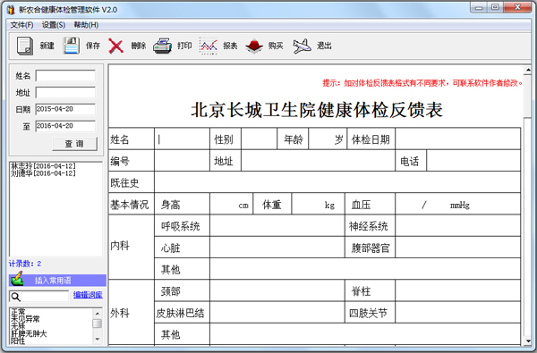Click the 身高 cm value cell
The width and height of the screenshot is (537, 353).
click(x=232, y=205)
